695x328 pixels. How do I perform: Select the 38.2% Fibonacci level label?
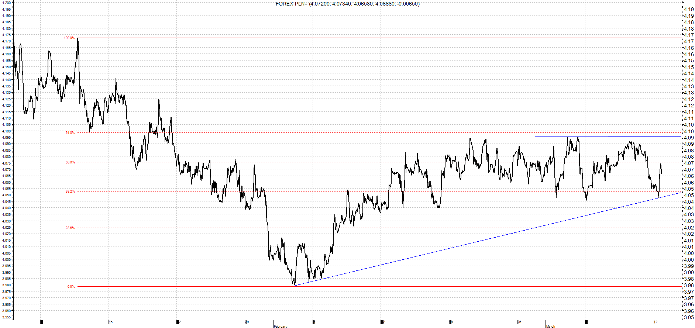[x=70, y=191]
